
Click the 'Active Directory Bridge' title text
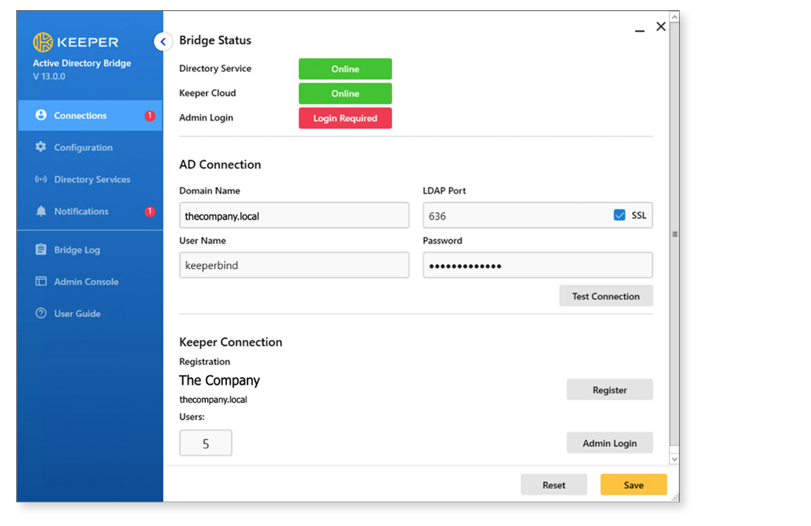tap(82, 63)
